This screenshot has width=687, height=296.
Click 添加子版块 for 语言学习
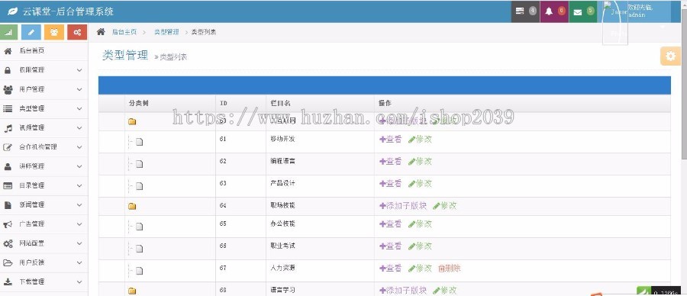pos(403,291)
